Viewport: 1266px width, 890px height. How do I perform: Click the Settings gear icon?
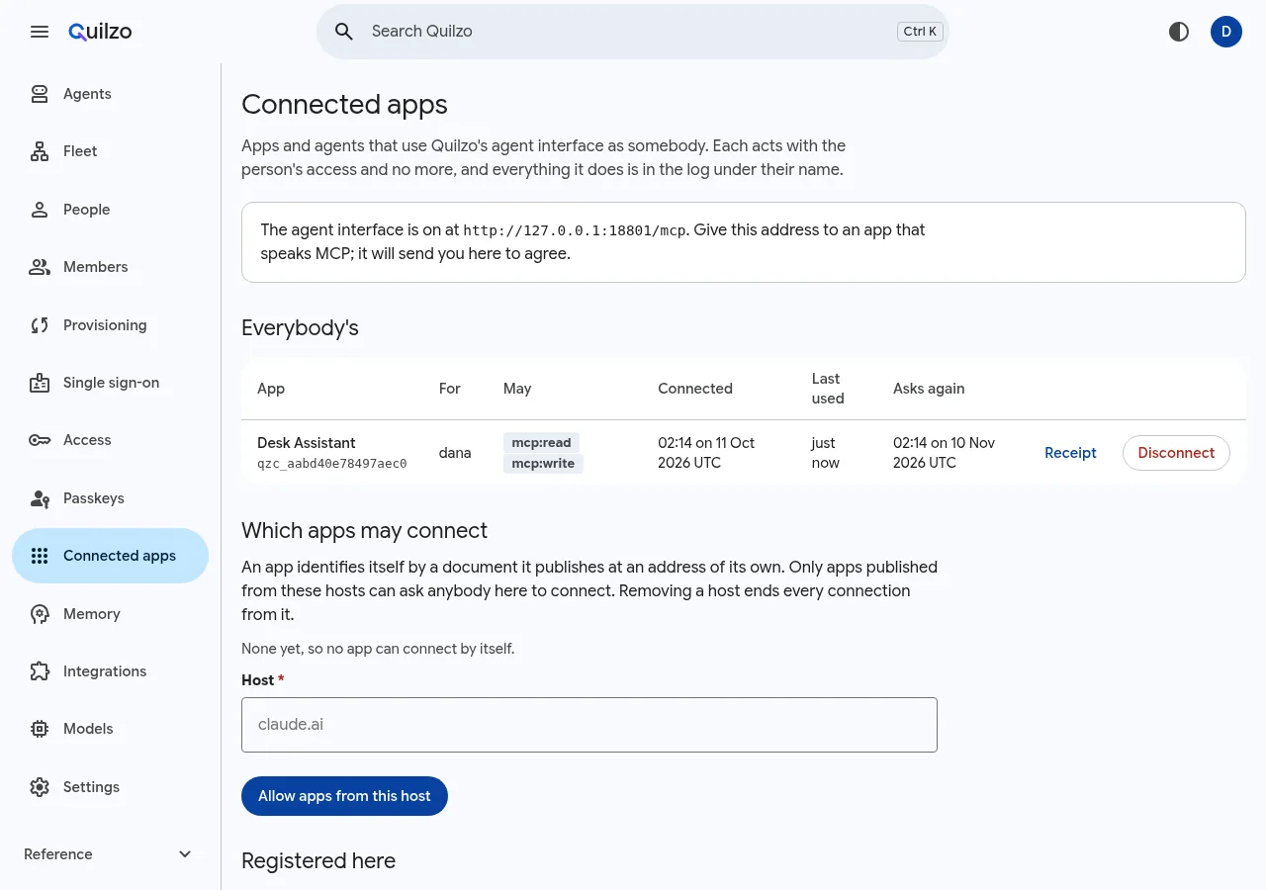pyautogui.click(x=40, y=787)
